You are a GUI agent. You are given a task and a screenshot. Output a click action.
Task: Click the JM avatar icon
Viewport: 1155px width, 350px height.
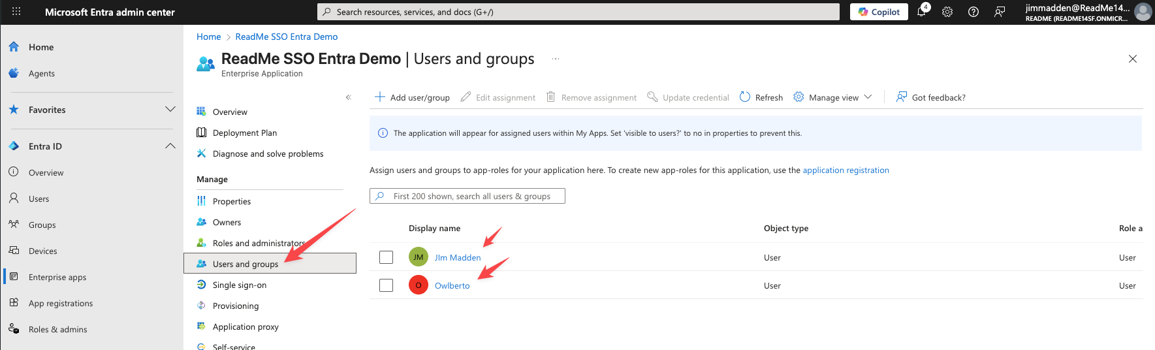click(419, 257)
